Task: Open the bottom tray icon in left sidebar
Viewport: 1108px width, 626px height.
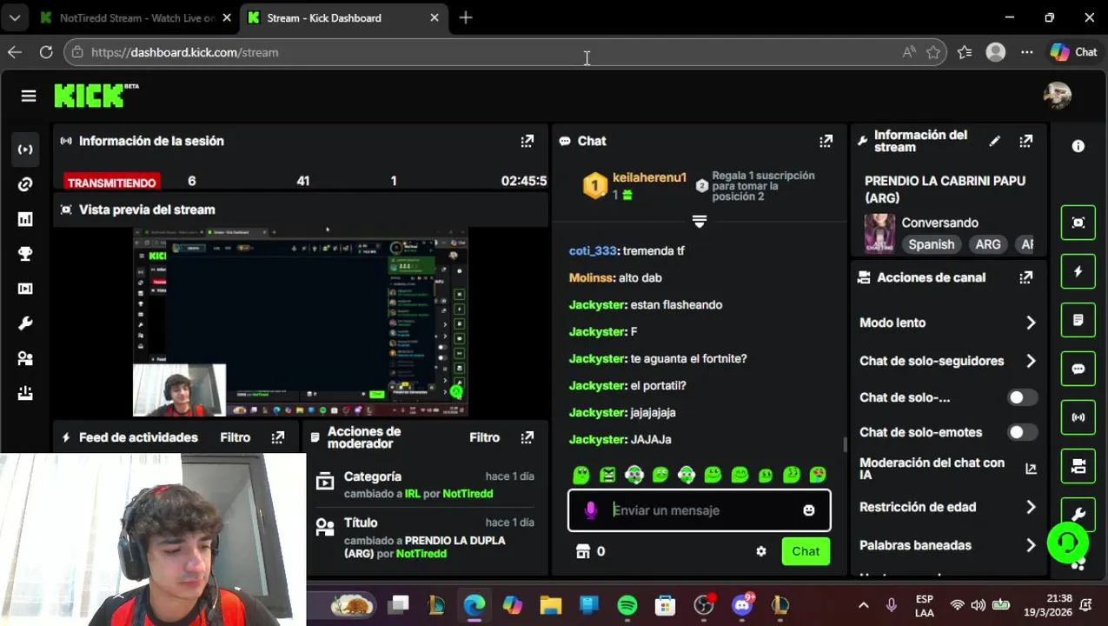Action: (x=25, y=393)
